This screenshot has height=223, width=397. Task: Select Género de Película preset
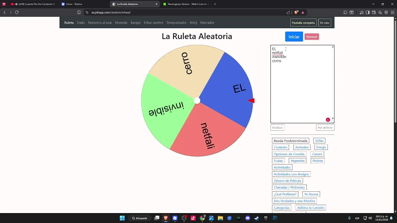pos(288,181)
